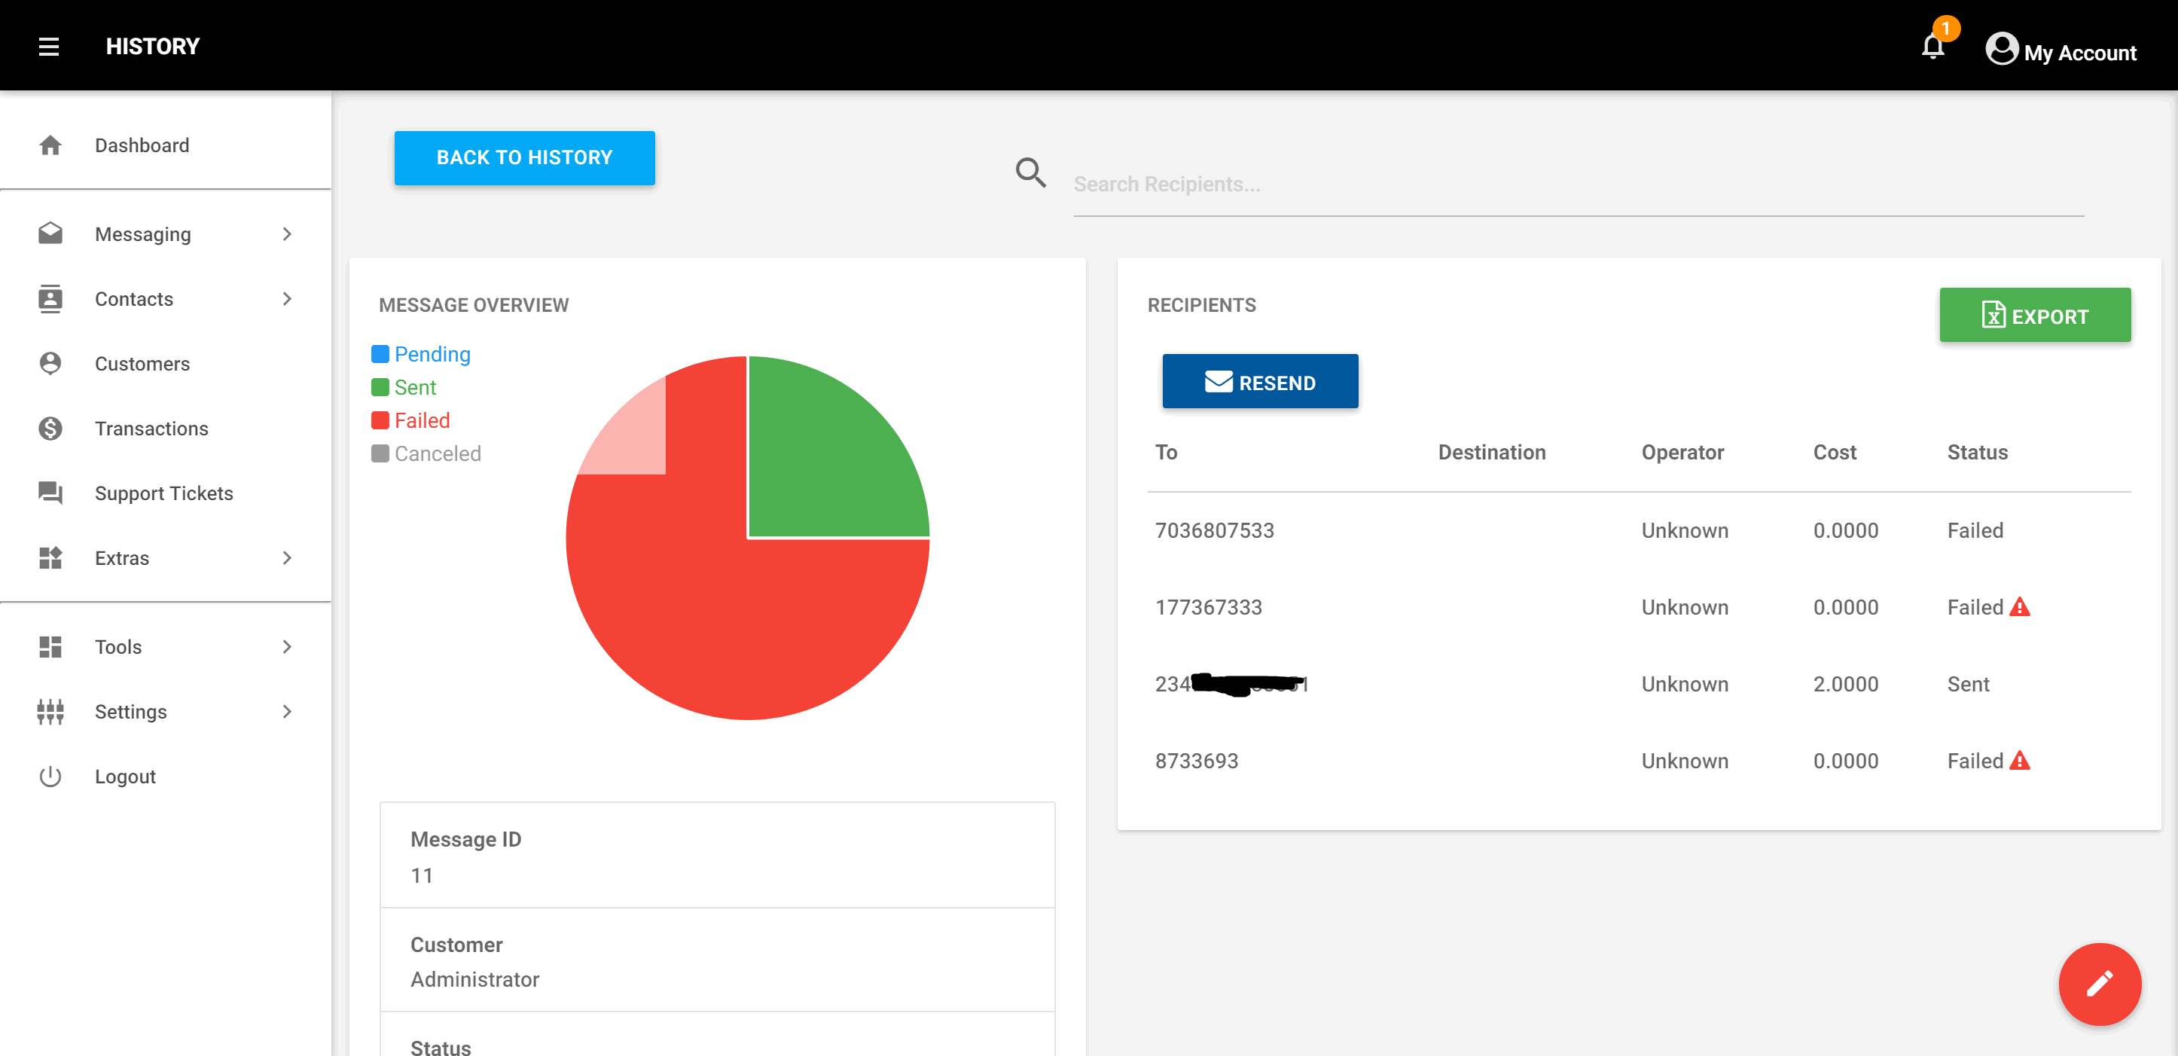Screen dimensions: 2178x1056
Task: Click the Contacts card icon
Action: (x=50, y=298)
